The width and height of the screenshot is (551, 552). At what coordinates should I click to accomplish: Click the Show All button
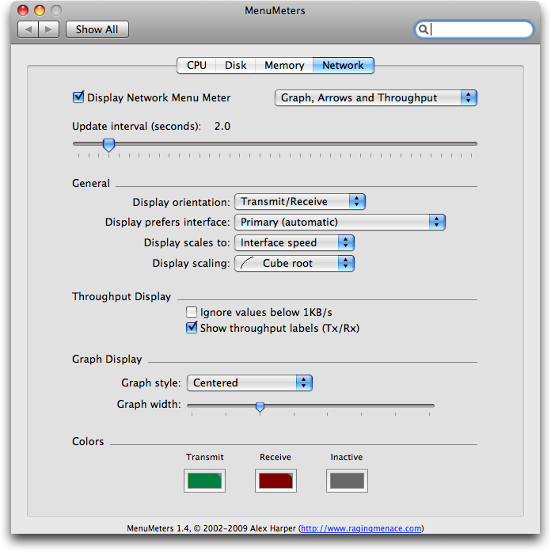click(x=97, y=29)
